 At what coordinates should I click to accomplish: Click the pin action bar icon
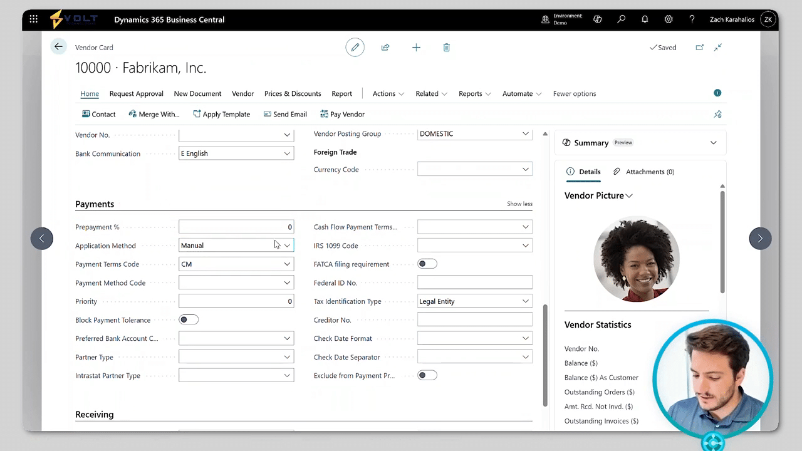718,114
